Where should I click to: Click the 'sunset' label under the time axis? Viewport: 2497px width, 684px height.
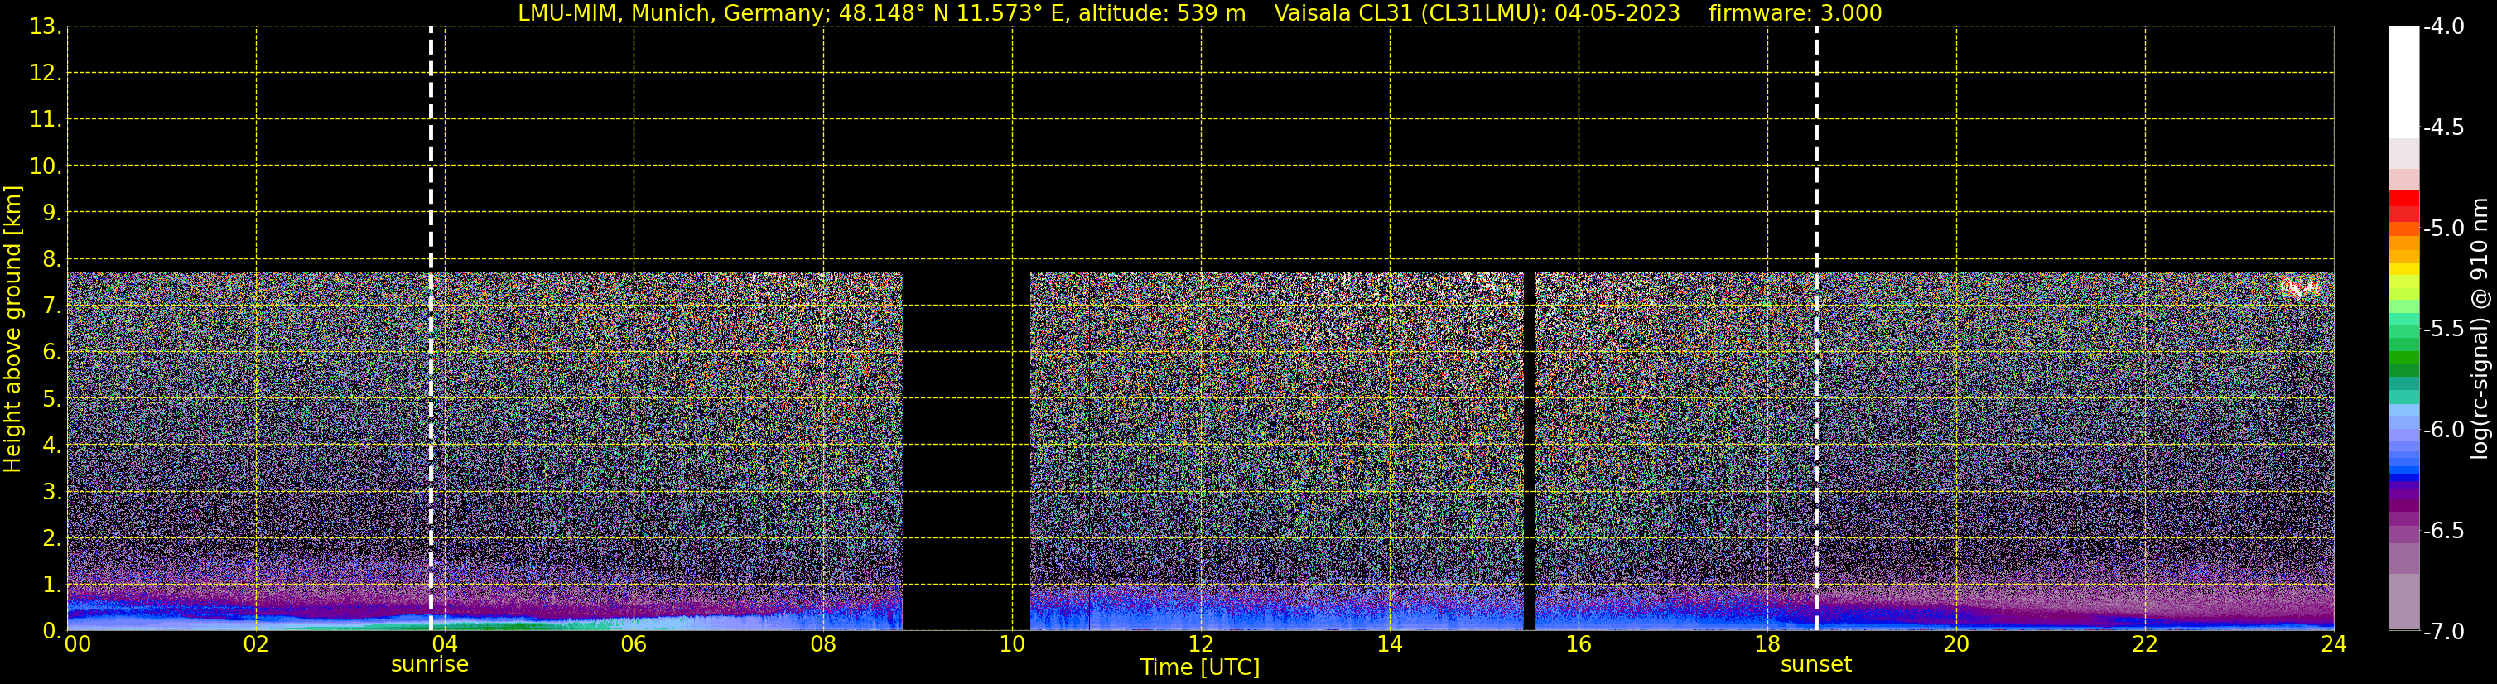pos(1815,665)
